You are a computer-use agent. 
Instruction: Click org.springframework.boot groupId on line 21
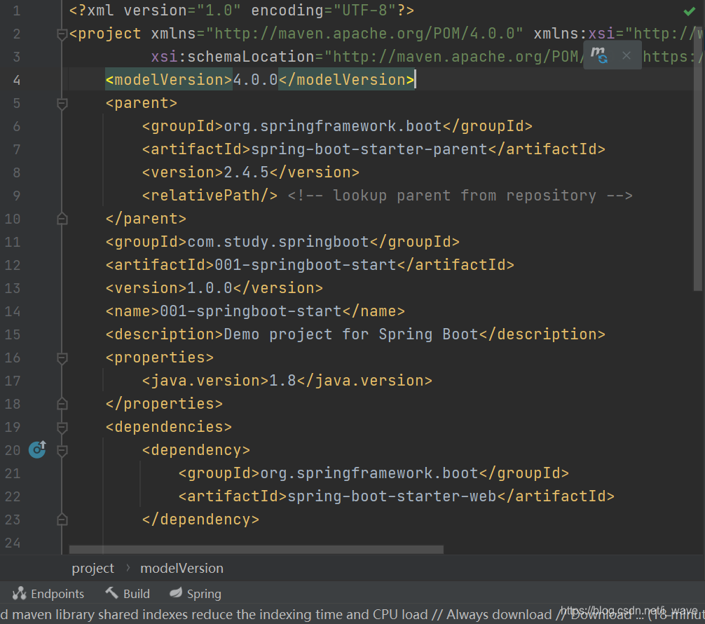tap(369, 473)
